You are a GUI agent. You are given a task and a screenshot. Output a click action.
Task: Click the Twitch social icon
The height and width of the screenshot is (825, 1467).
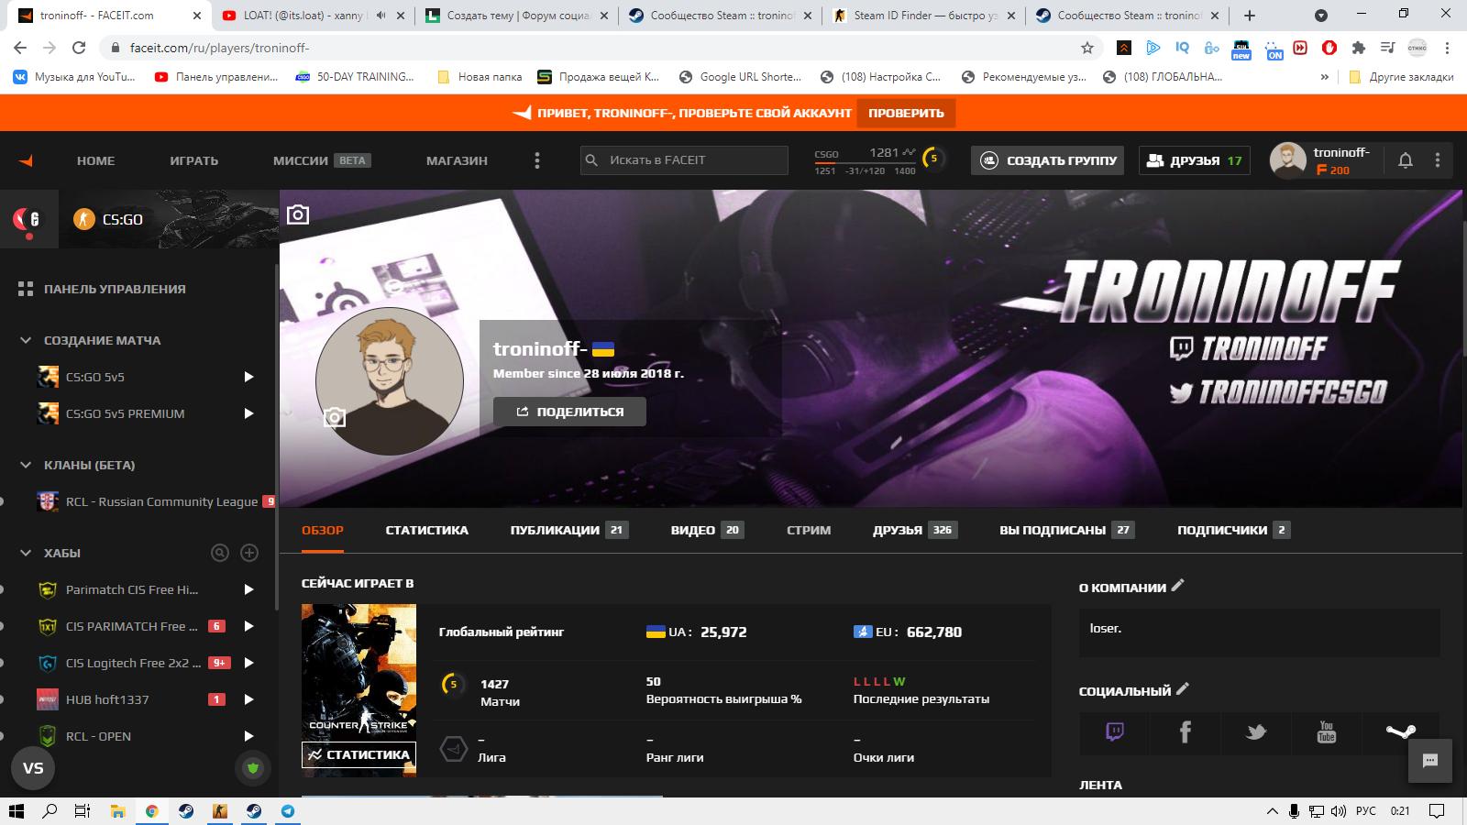coord(1115,731)
